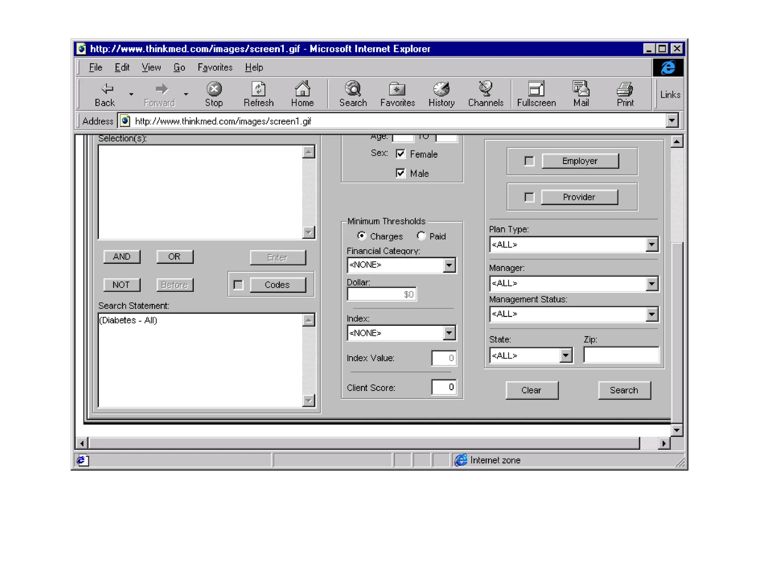Expand the State dropdown list

565,355
